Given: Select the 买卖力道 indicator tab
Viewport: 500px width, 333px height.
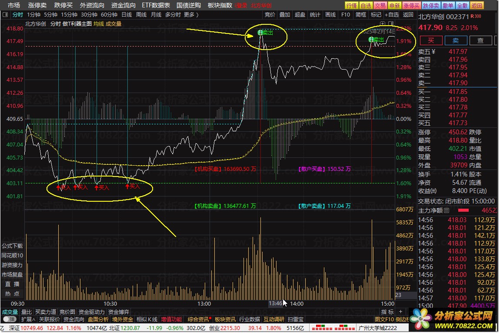Looking at the screenshot, I should point(46,312).
